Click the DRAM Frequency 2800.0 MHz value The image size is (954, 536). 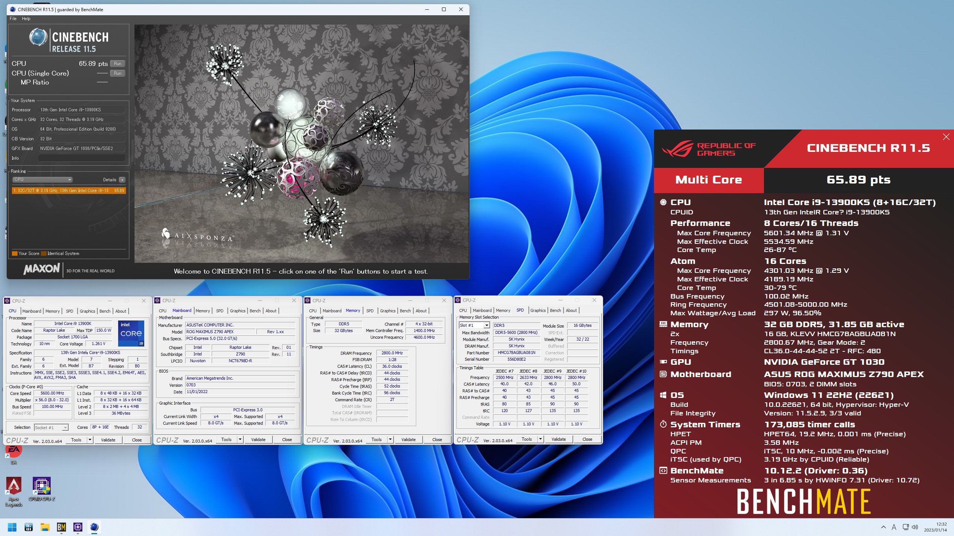click(392, 353)
